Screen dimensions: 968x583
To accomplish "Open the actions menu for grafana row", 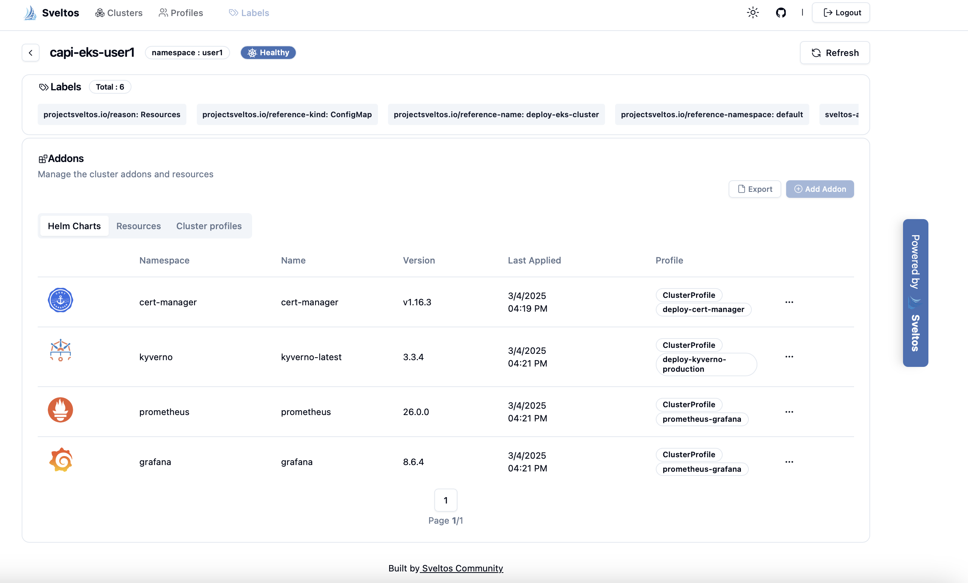I will [x=789, y=462].
